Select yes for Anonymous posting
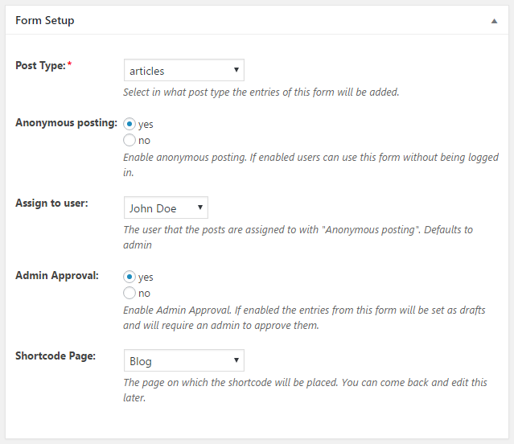The image size is (514, 444). tap(130, 125)
